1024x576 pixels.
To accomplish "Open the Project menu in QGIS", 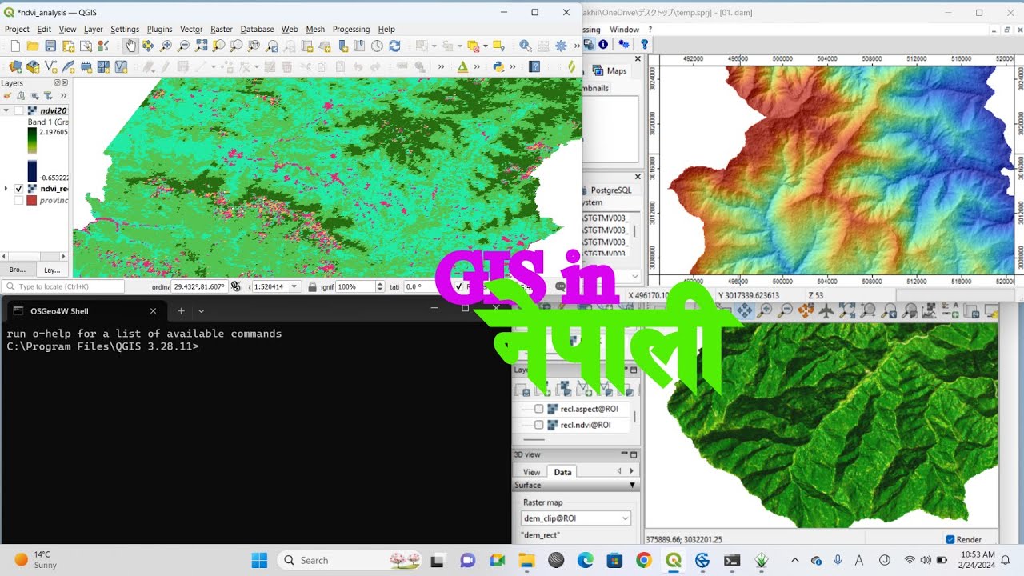I will click(17, 29).
